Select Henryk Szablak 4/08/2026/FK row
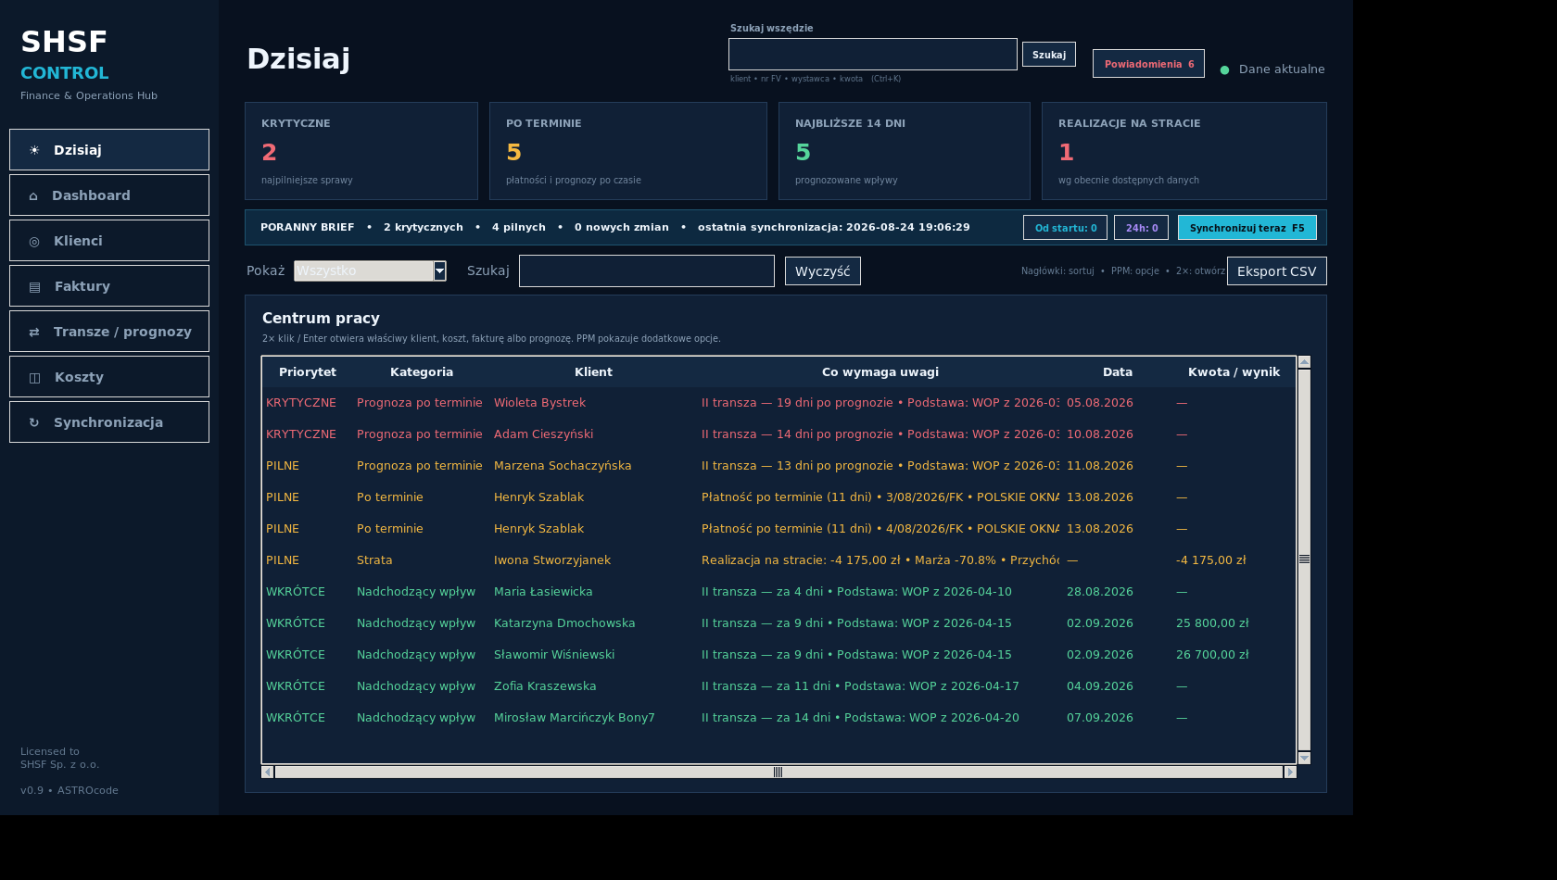Viewport: 1557px width, 880px height. click(x=778, y=529)
